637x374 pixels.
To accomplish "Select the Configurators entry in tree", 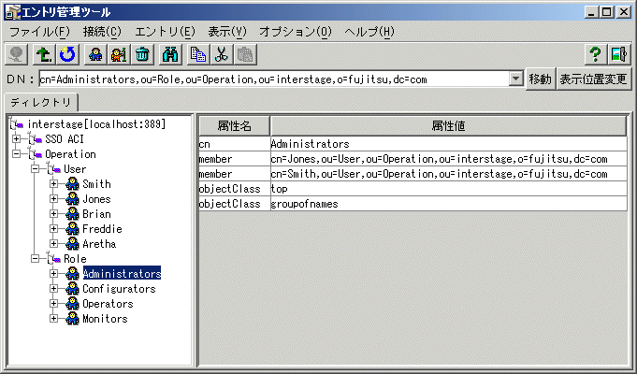I will coord(119,289).
